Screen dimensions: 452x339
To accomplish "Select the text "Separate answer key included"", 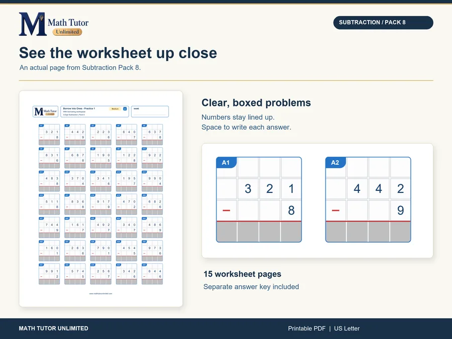I will pos(251,287).
